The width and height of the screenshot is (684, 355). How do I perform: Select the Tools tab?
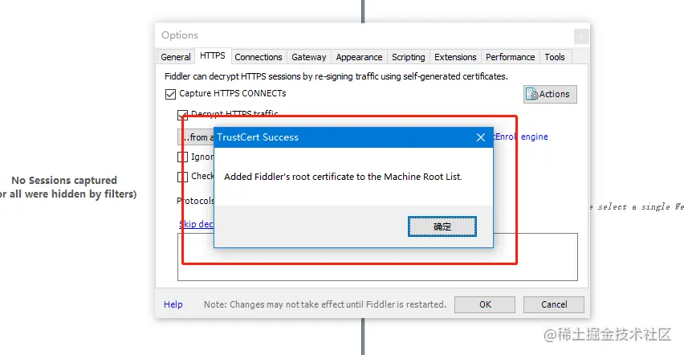click(x=555, y=57)
